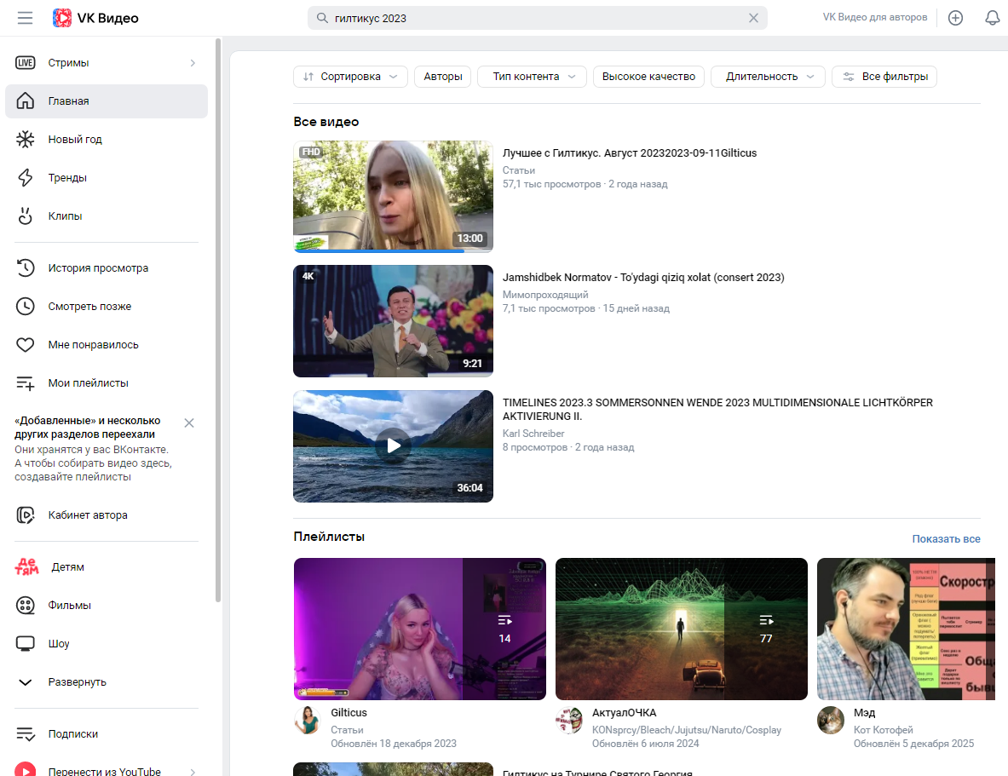Viewport: 1008px width, 776px height.
Task: Click Перенести из YouTube icon
Action: [x=25, y=770]
